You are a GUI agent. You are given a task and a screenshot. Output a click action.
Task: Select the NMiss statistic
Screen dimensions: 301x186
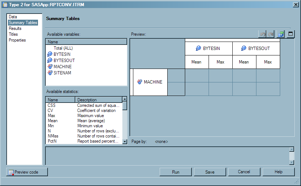point(53,136)
